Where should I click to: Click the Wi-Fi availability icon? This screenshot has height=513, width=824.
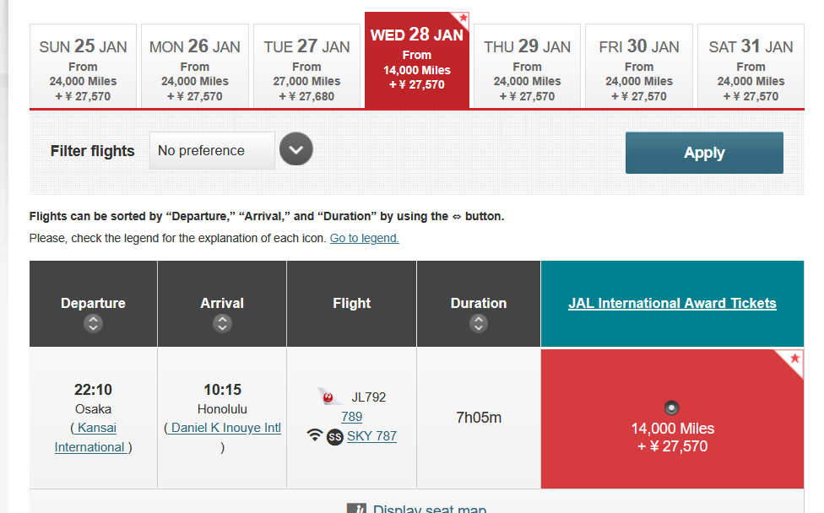[315, 435]
